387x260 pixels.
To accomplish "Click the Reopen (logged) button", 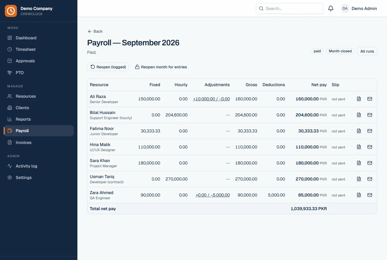I will tap(108, 67).
